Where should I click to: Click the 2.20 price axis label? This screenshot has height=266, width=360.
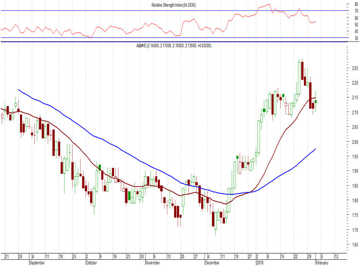coord(355,83)
